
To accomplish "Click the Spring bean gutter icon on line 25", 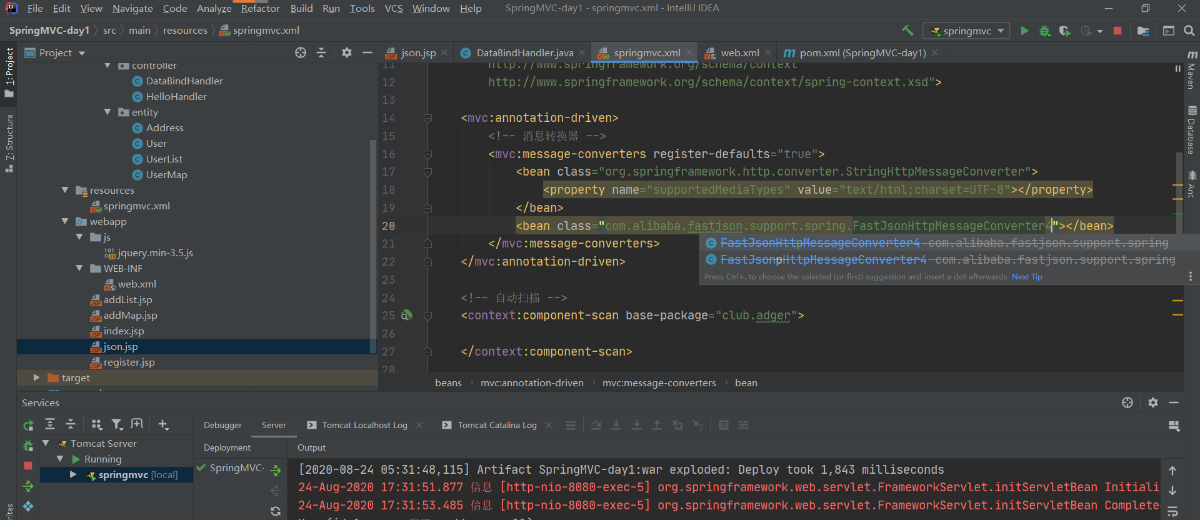I will point(406,315).
